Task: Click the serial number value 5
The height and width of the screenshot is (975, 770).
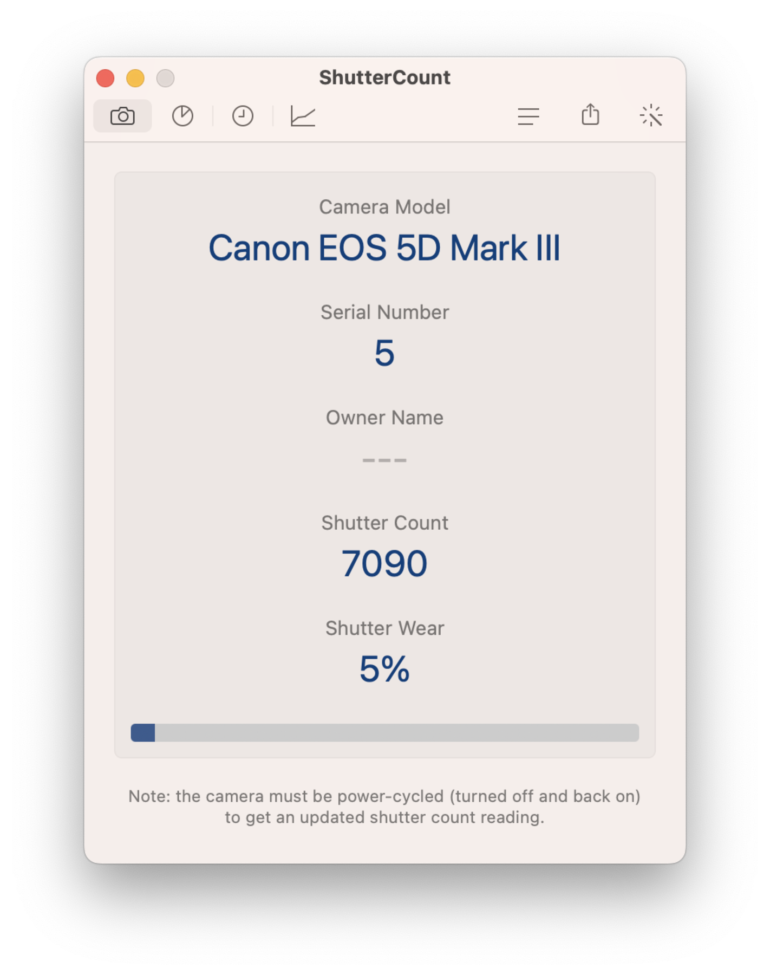Action: 384,353
